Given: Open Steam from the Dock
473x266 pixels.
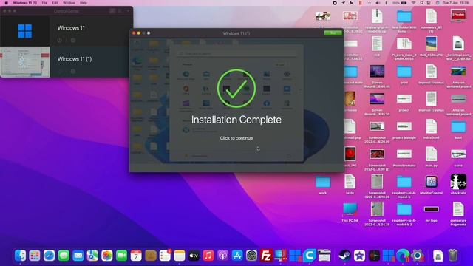Looking at the screenshot, I should coord(345,256).
